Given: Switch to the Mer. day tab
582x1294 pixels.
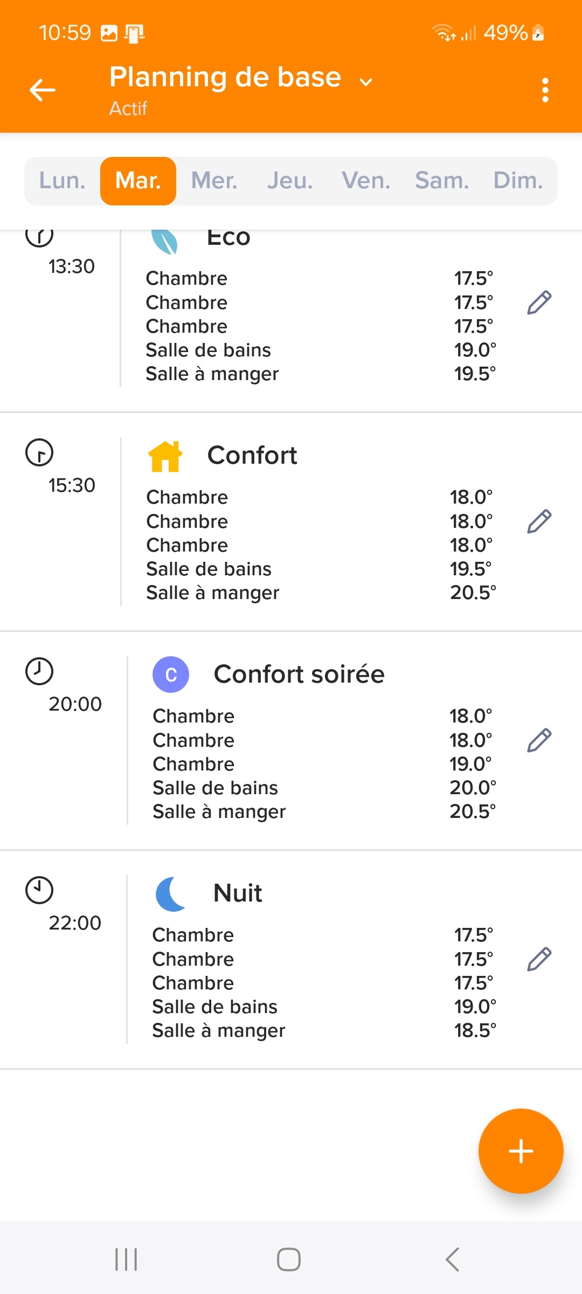Looking at the screenshot, I should point(214,181).
